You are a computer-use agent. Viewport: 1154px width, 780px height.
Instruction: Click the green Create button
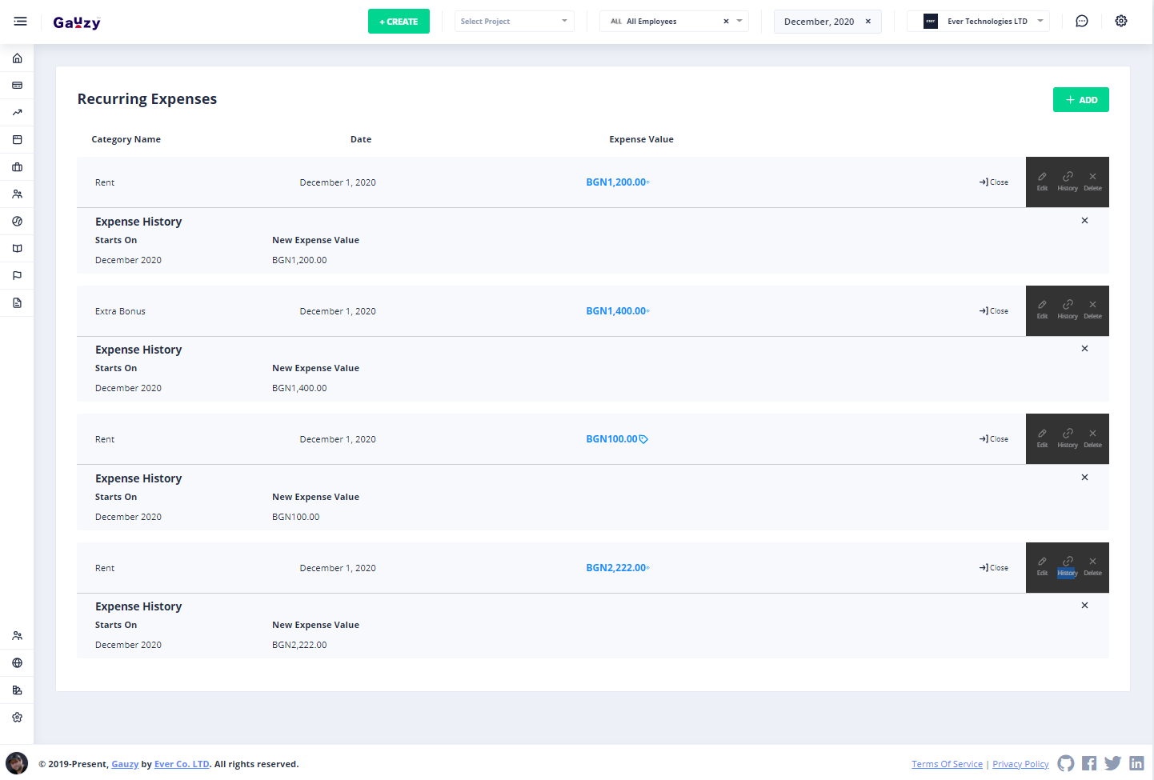point(399,22)
